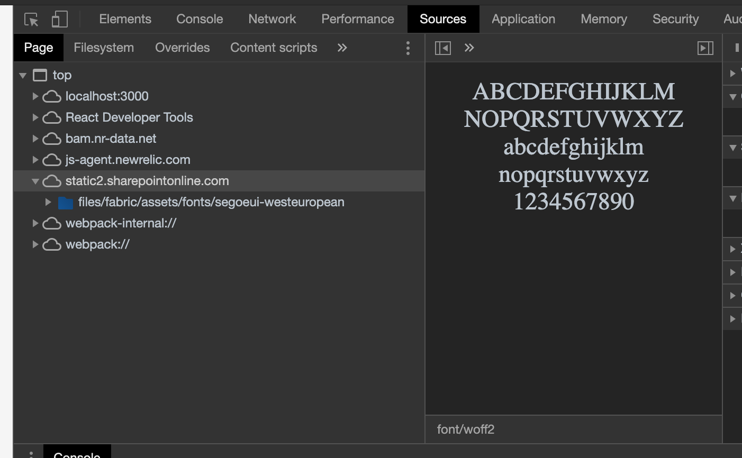Open the Elements panel tab
Viewport: 742px width, 458px height.
point(125,19)
